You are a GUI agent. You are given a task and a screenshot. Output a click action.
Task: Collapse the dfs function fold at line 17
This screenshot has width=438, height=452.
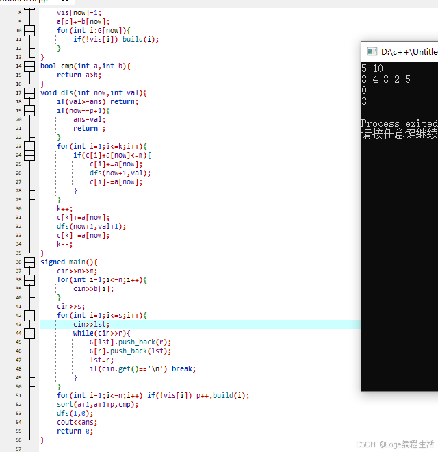(29, 93)
